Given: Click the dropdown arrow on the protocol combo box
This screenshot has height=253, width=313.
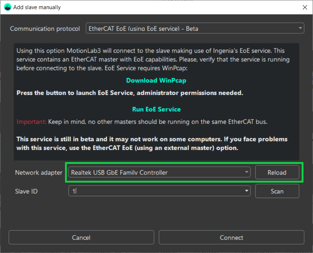Looking at the screenshot, I should coord(299,28).
